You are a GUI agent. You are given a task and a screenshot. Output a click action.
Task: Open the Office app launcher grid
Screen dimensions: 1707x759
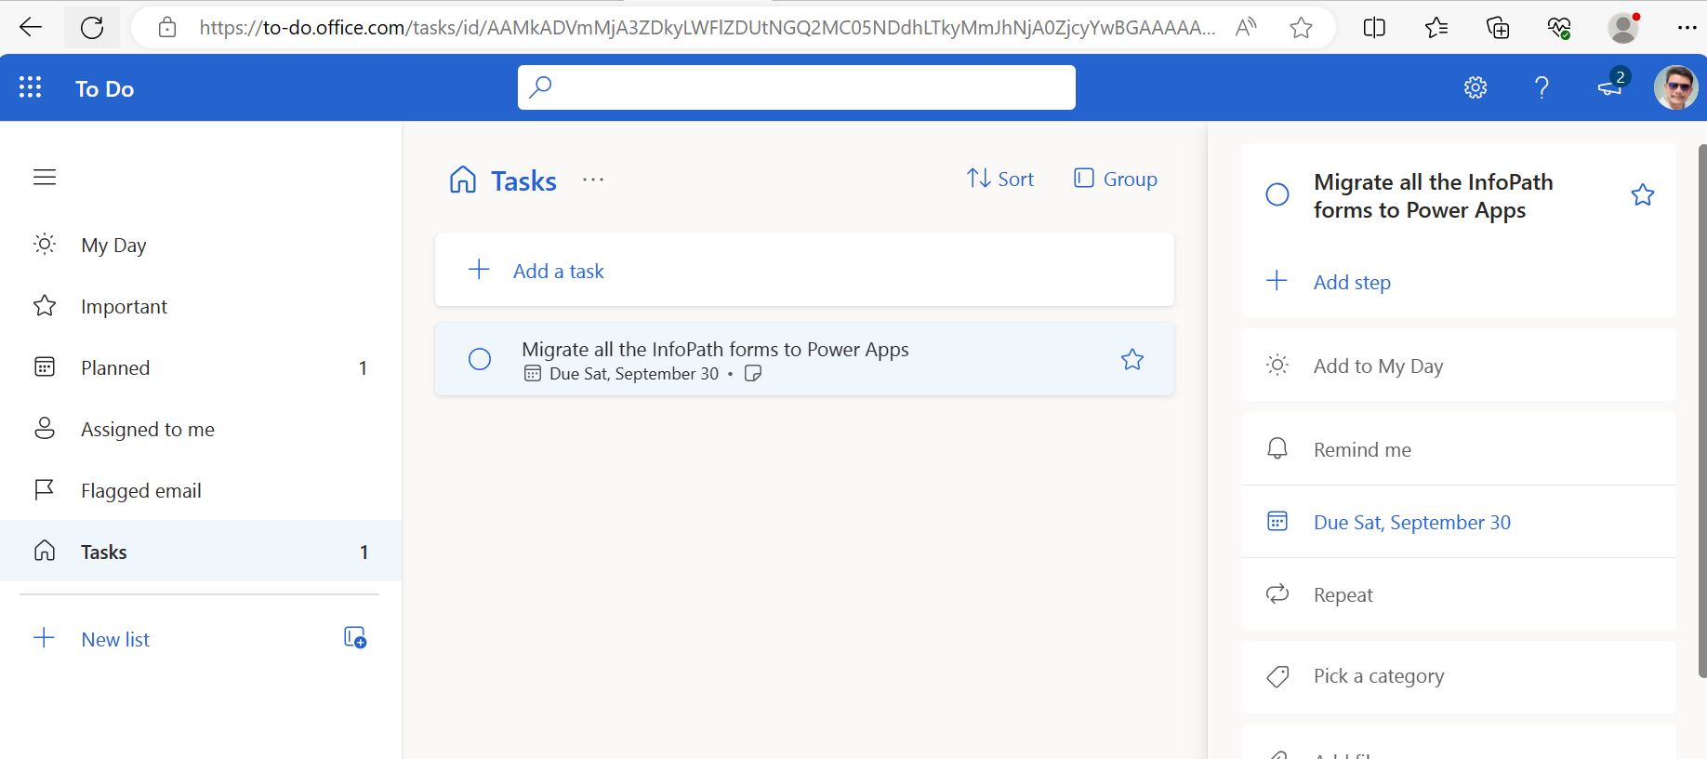31,87
